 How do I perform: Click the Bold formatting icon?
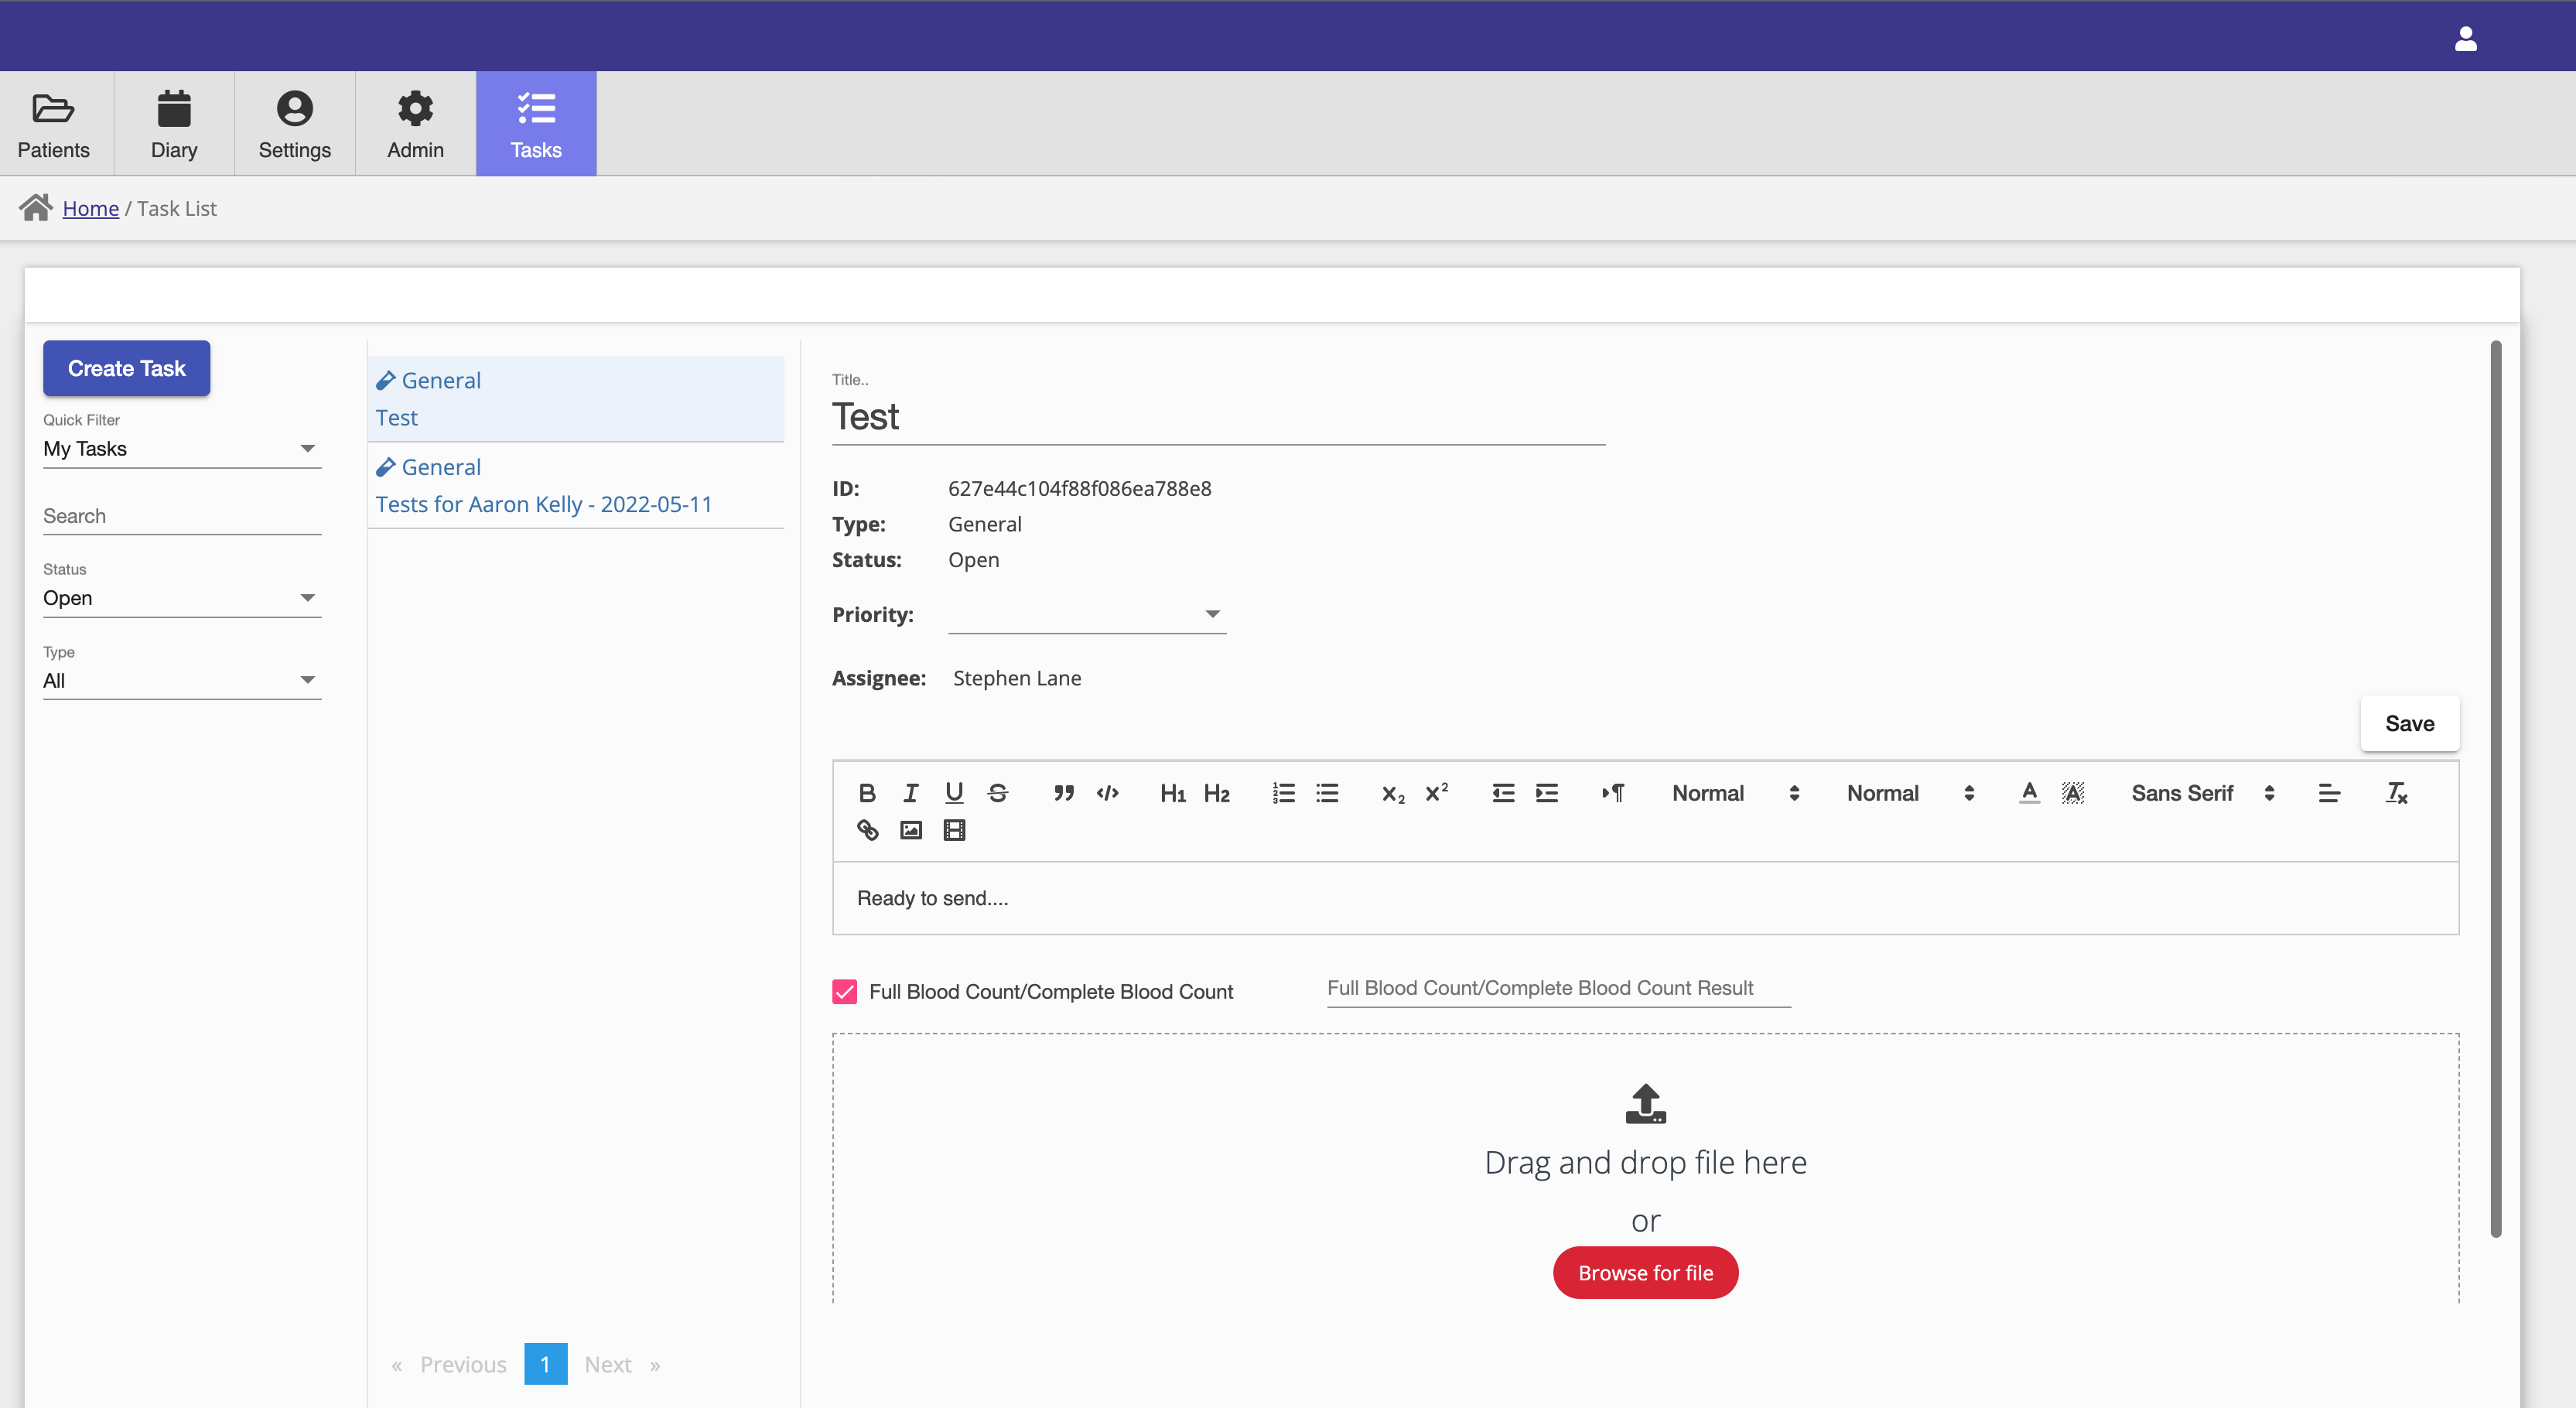coord(865,792)
